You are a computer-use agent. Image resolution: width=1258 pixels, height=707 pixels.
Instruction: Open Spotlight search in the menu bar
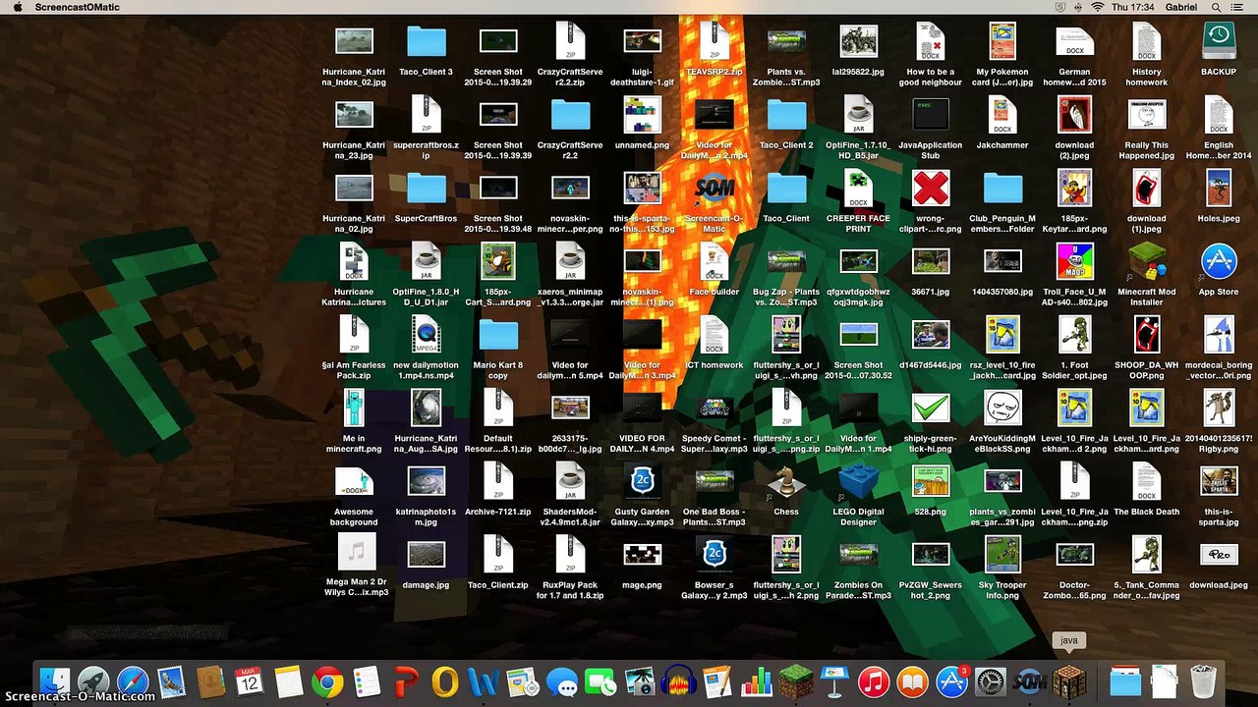[1218, 7]
